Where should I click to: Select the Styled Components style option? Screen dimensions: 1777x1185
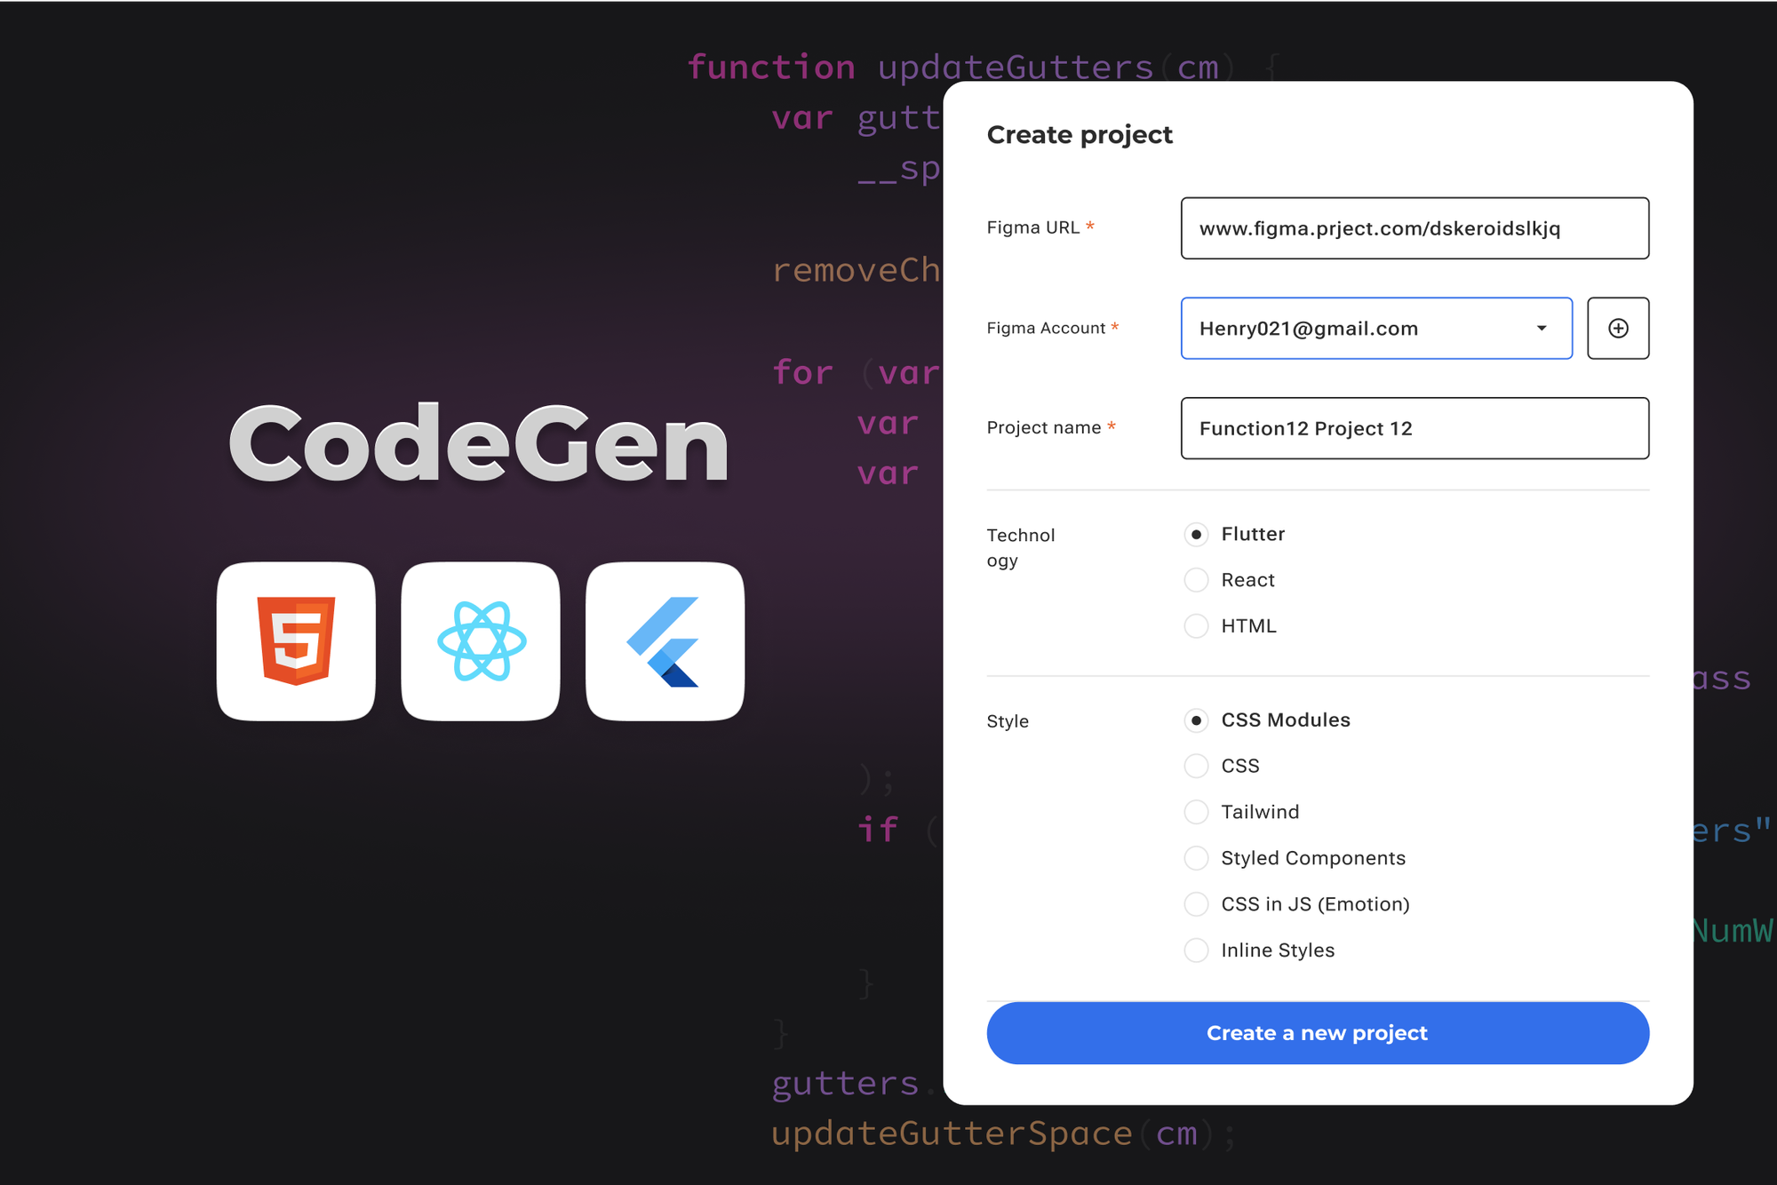tap(1197, 858)
